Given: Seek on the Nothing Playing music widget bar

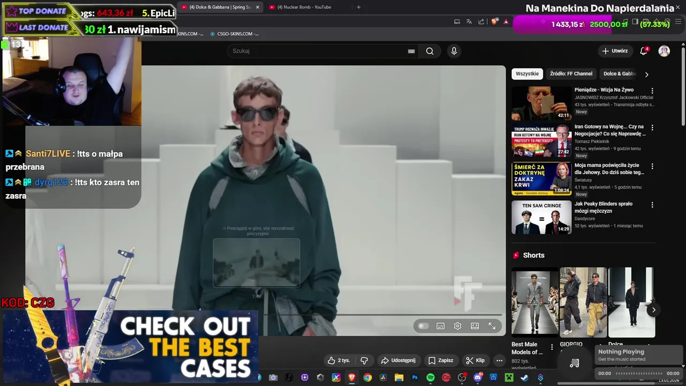Looking at the screenshot, I should [x=638, y=373].
